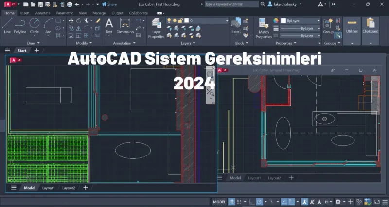Toggle grid display in status bar
This screenshot has height=207, width=389.
pos(231,202)
